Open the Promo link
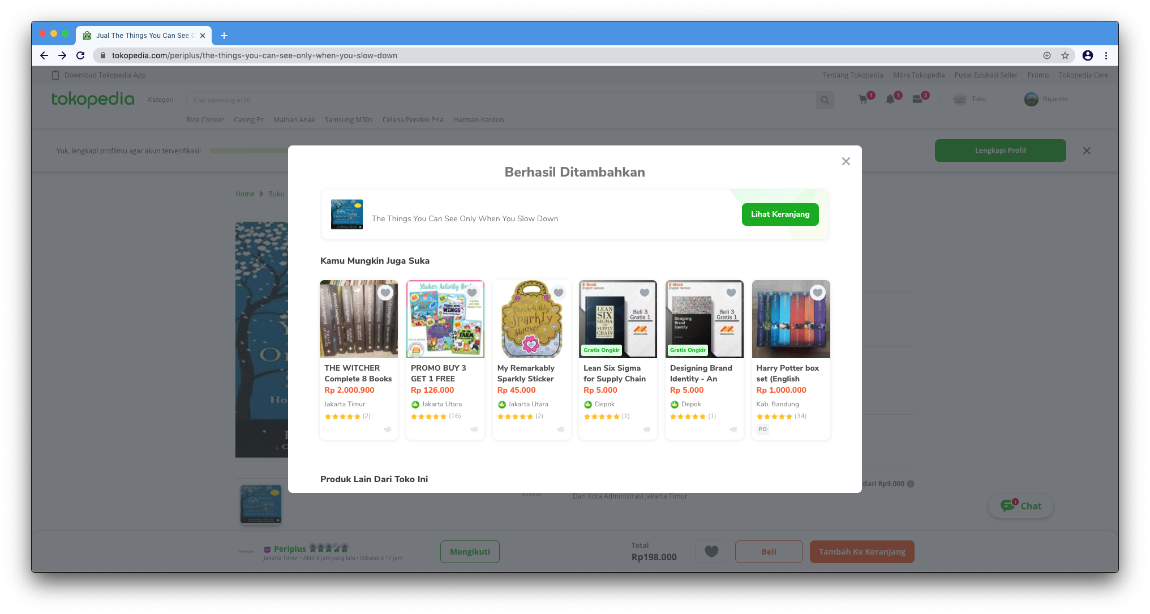This screenshot has width=1150, height=614. point(1038,75)
